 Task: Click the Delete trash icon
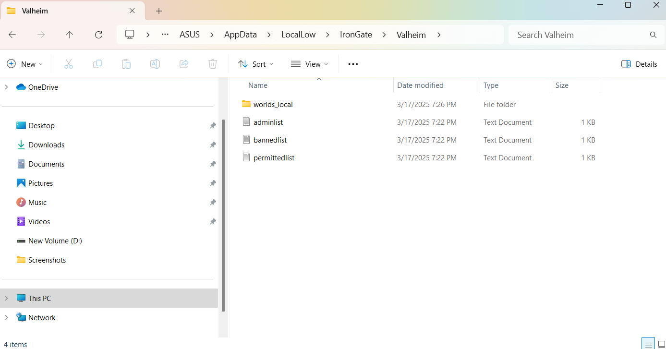point(213,63)
